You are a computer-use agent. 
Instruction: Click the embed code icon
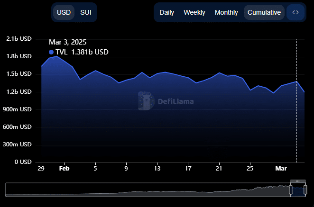click(x=295, y=12)
